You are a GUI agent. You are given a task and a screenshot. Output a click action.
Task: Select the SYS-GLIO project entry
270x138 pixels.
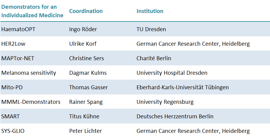(13, 131)
